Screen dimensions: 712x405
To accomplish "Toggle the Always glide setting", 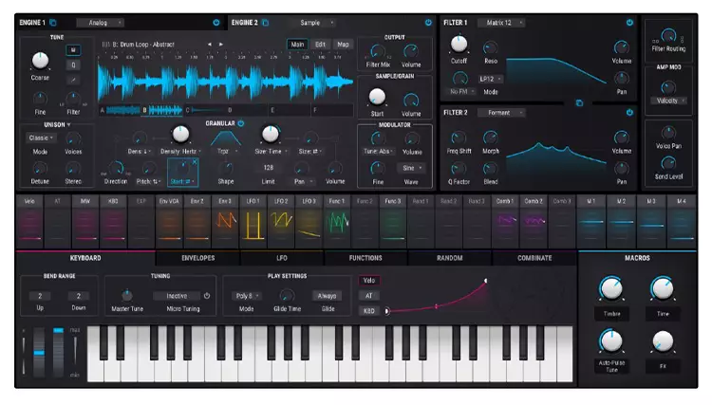I will tap(327, 296).
